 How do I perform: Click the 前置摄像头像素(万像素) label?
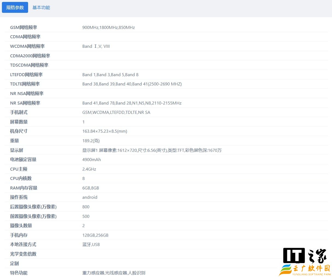pyautogui.click(x=33, y=216)
